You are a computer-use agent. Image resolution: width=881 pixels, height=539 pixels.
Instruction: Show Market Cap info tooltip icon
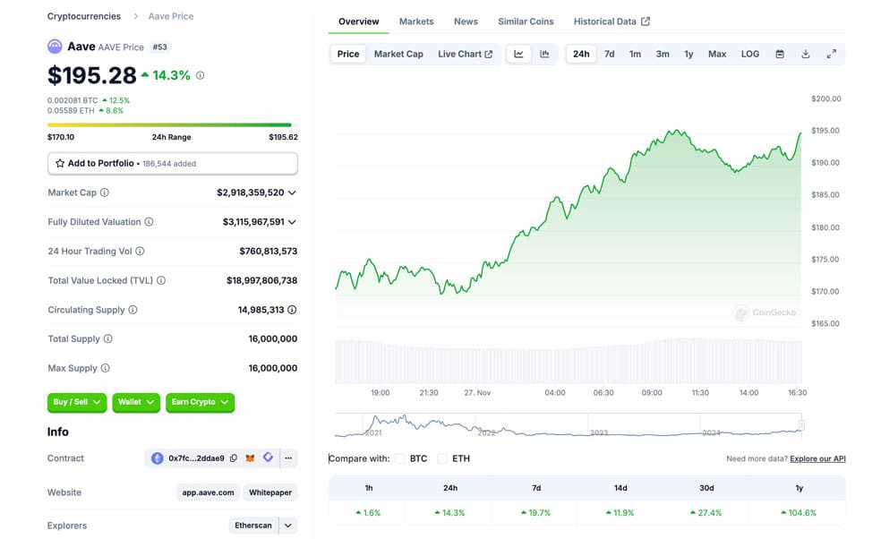(x=105, y=192)
